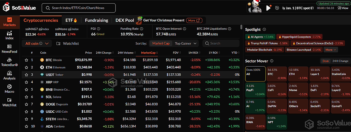Sort by 24H Volume column
Screen dimensions: 351x132
tap(127, 53)
